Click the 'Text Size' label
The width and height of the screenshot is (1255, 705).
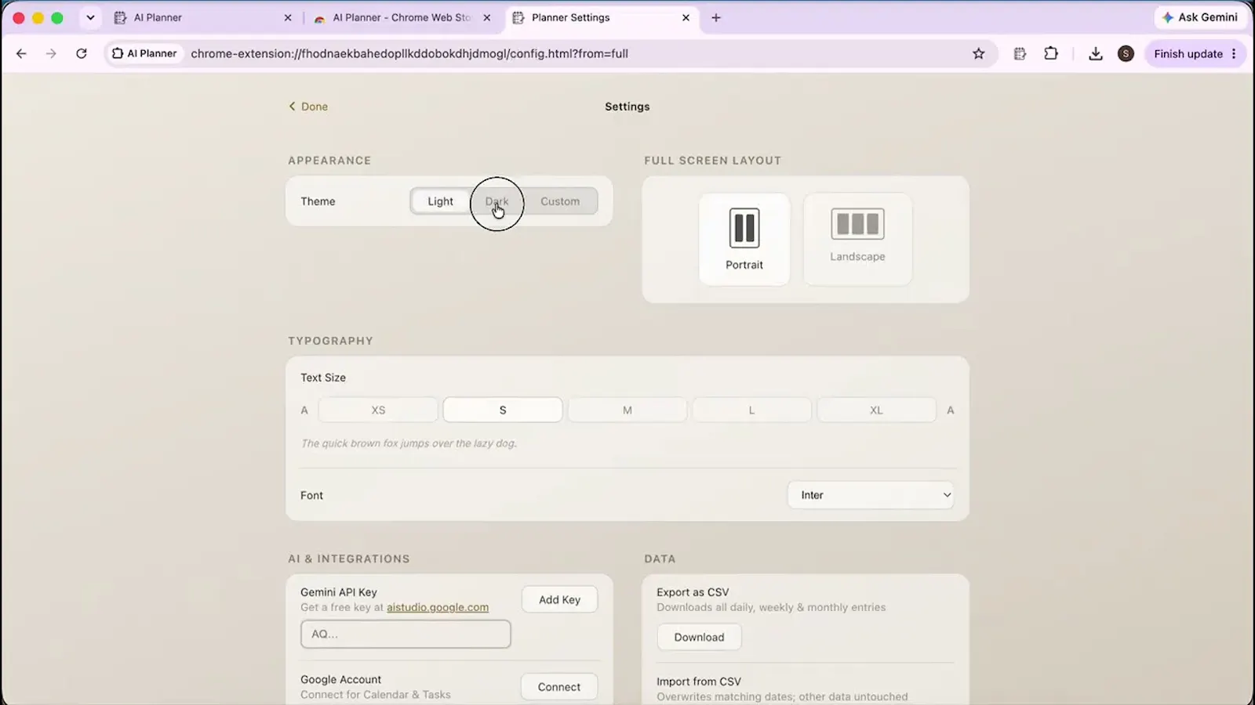[x=323, y=378]
